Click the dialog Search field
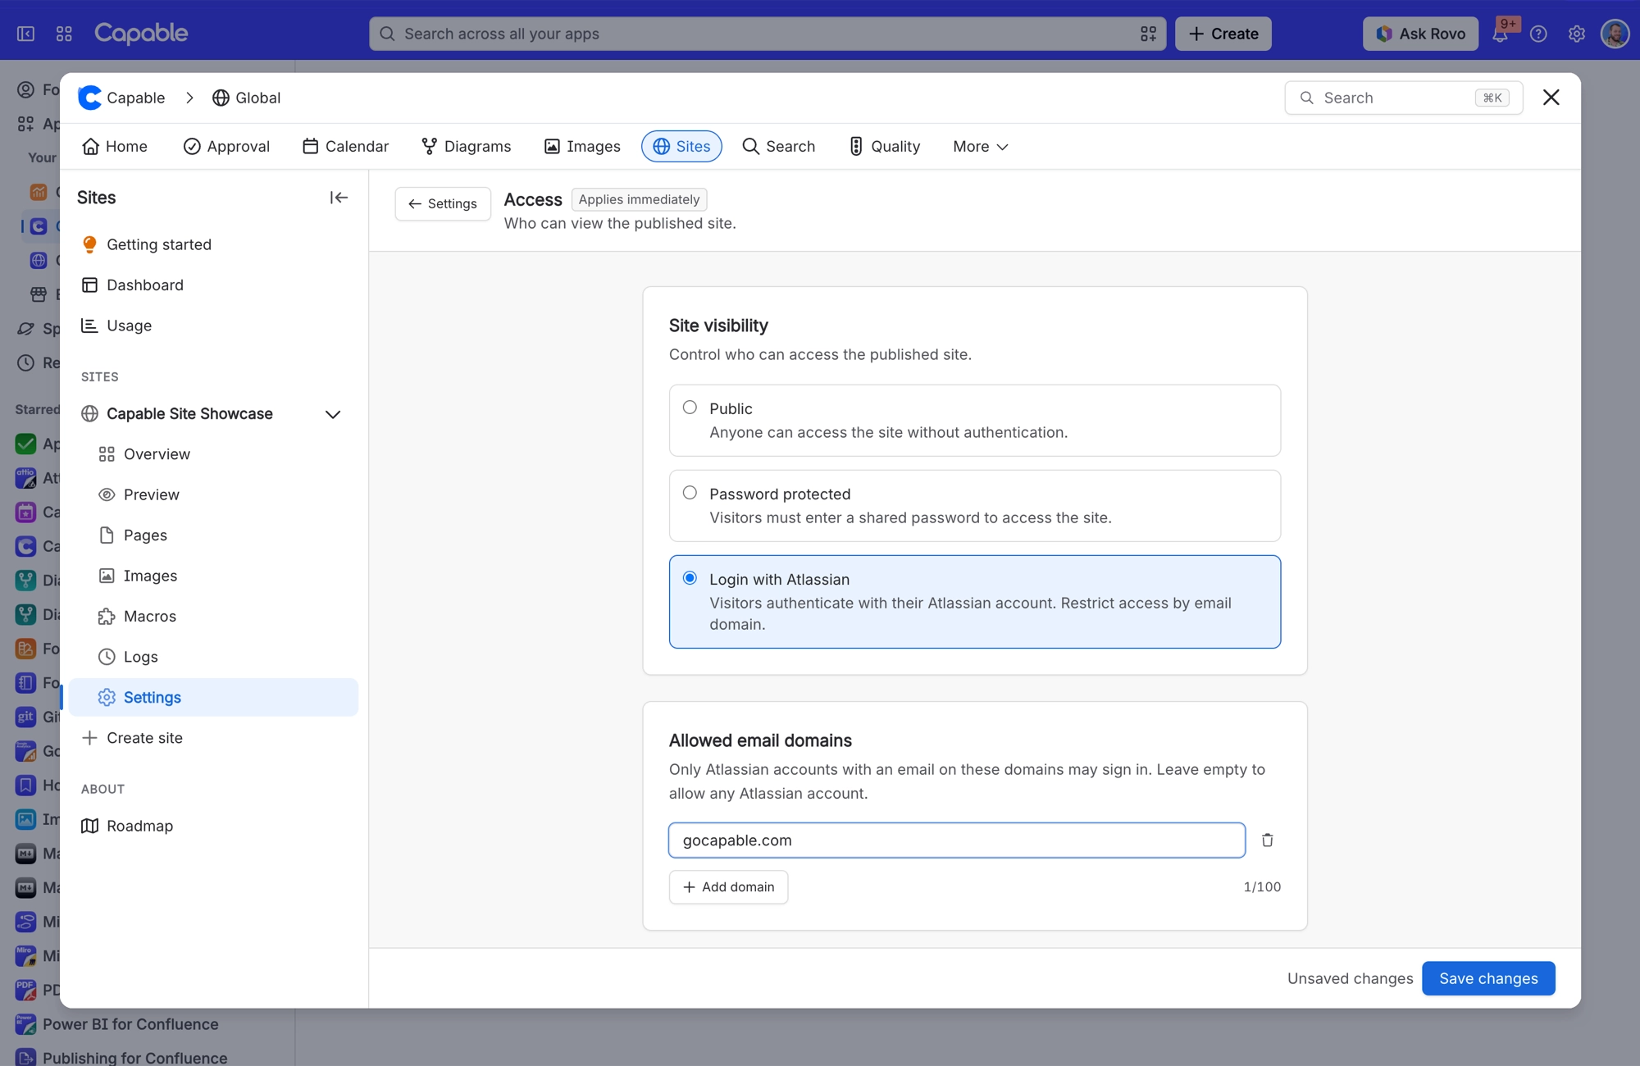1640x1066 pixels. pos(1403,98)
